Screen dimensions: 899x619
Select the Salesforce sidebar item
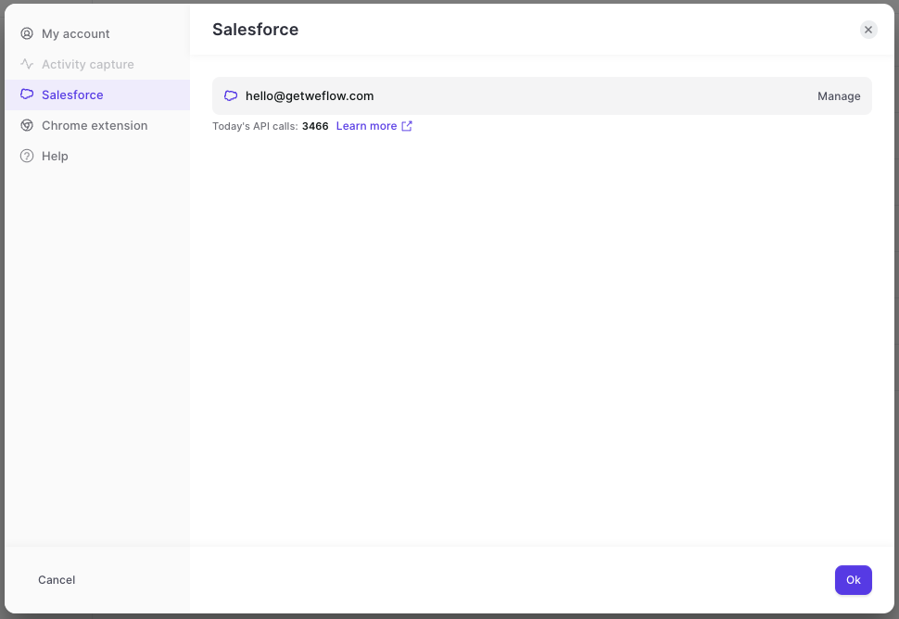point(97,95)
